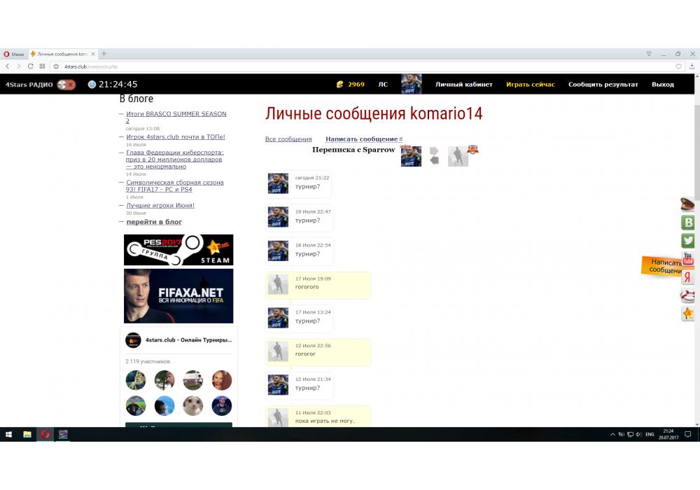Open the FIFAXA.NET banner
This screenshot has height=490, width=700.
coord(178,296)
